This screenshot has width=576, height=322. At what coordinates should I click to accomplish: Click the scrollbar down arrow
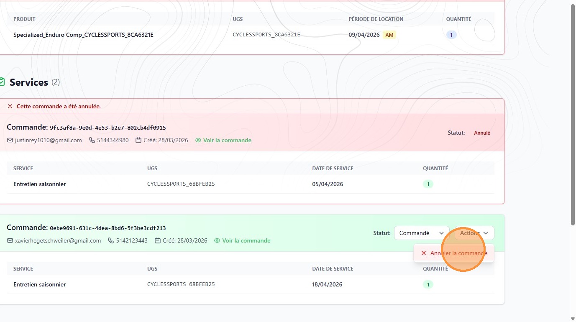pos(573,319)
